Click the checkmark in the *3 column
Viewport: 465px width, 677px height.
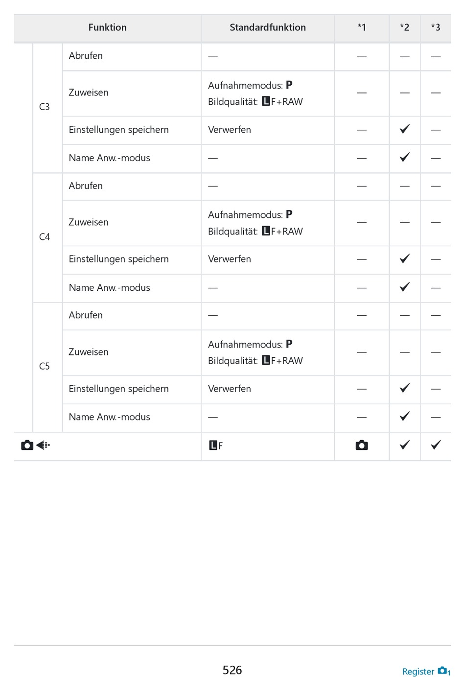pos(436,445)
